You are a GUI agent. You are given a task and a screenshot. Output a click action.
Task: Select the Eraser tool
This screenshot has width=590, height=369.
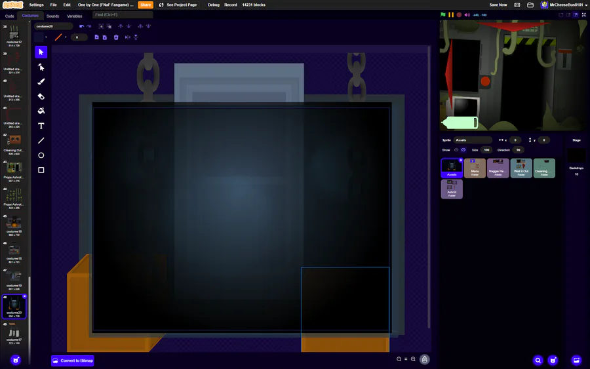[x=41, y=96]
